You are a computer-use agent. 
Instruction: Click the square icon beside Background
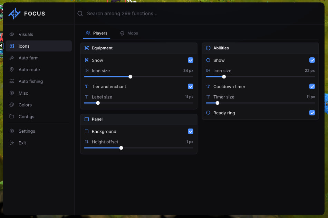click(x=87, y=131)
